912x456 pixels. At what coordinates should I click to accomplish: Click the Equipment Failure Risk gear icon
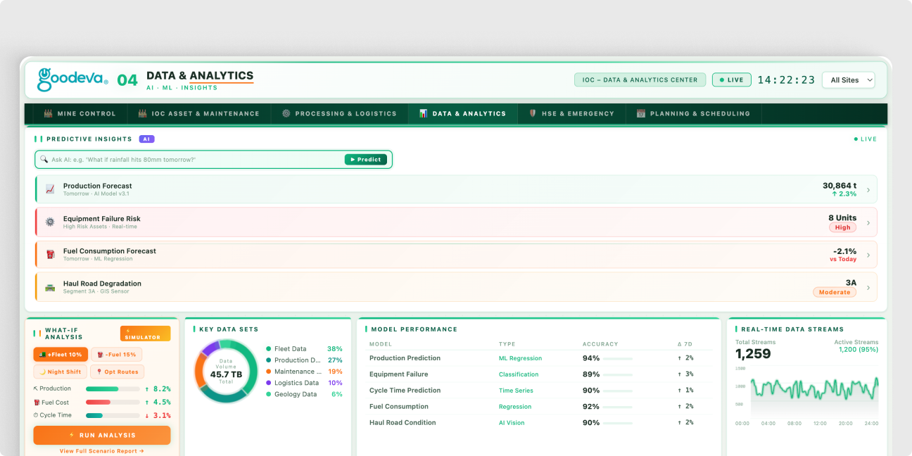click(x=50, y=222)
